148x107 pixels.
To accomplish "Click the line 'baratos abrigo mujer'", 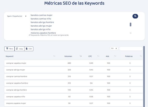I will [41, 26].
